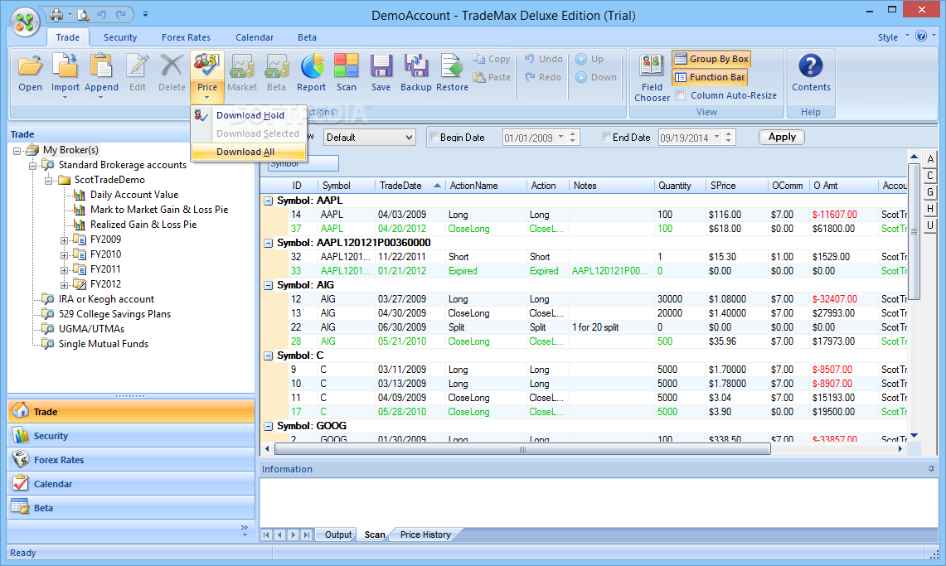This screenshot has width=946, height=566.
Task: Select the Daily Account Value tree item
Action: click(x=134, y=195)
